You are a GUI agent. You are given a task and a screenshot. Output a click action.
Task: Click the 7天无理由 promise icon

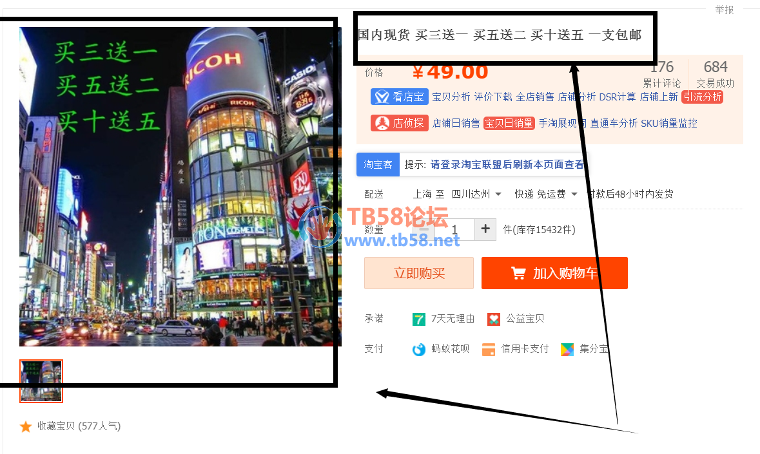point(419,319)
